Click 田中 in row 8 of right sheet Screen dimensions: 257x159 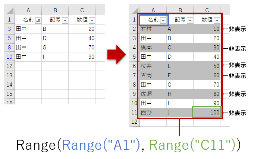(153, 85)
